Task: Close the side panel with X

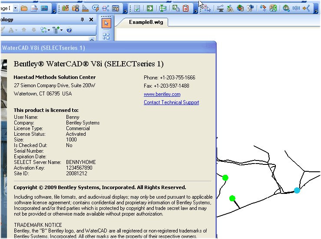Action: [x=91, y=20]
